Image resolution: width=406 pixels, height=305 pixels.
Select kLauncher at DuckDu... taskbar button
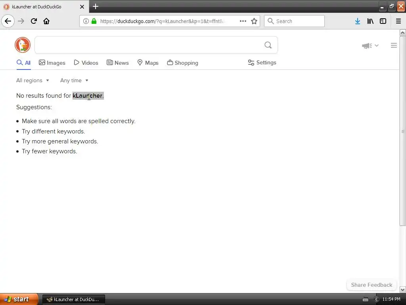pyautogui.click(x=73, y=299)
